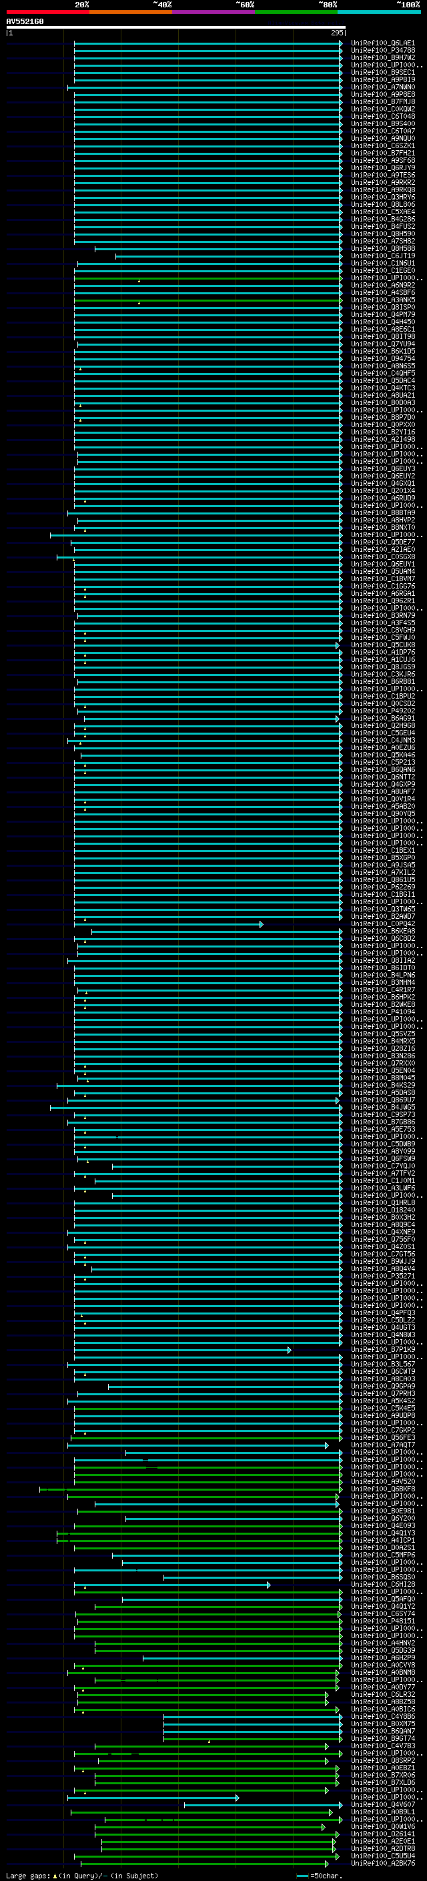This screenshot has height=1881, width=427.
Task: Select the UniRef100_D0A2S1 label
Action: (x=382, y=1547)
